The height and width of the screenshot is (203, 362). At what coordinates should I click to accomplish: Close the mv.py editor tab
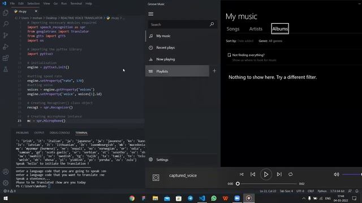click(x=36, y=11)
